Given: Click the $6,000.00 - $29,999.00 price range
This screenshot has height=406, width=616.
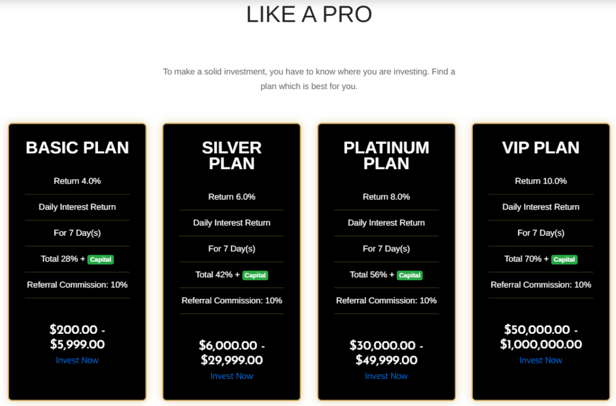Looking at the screenshot, I should tap(232, 352).
